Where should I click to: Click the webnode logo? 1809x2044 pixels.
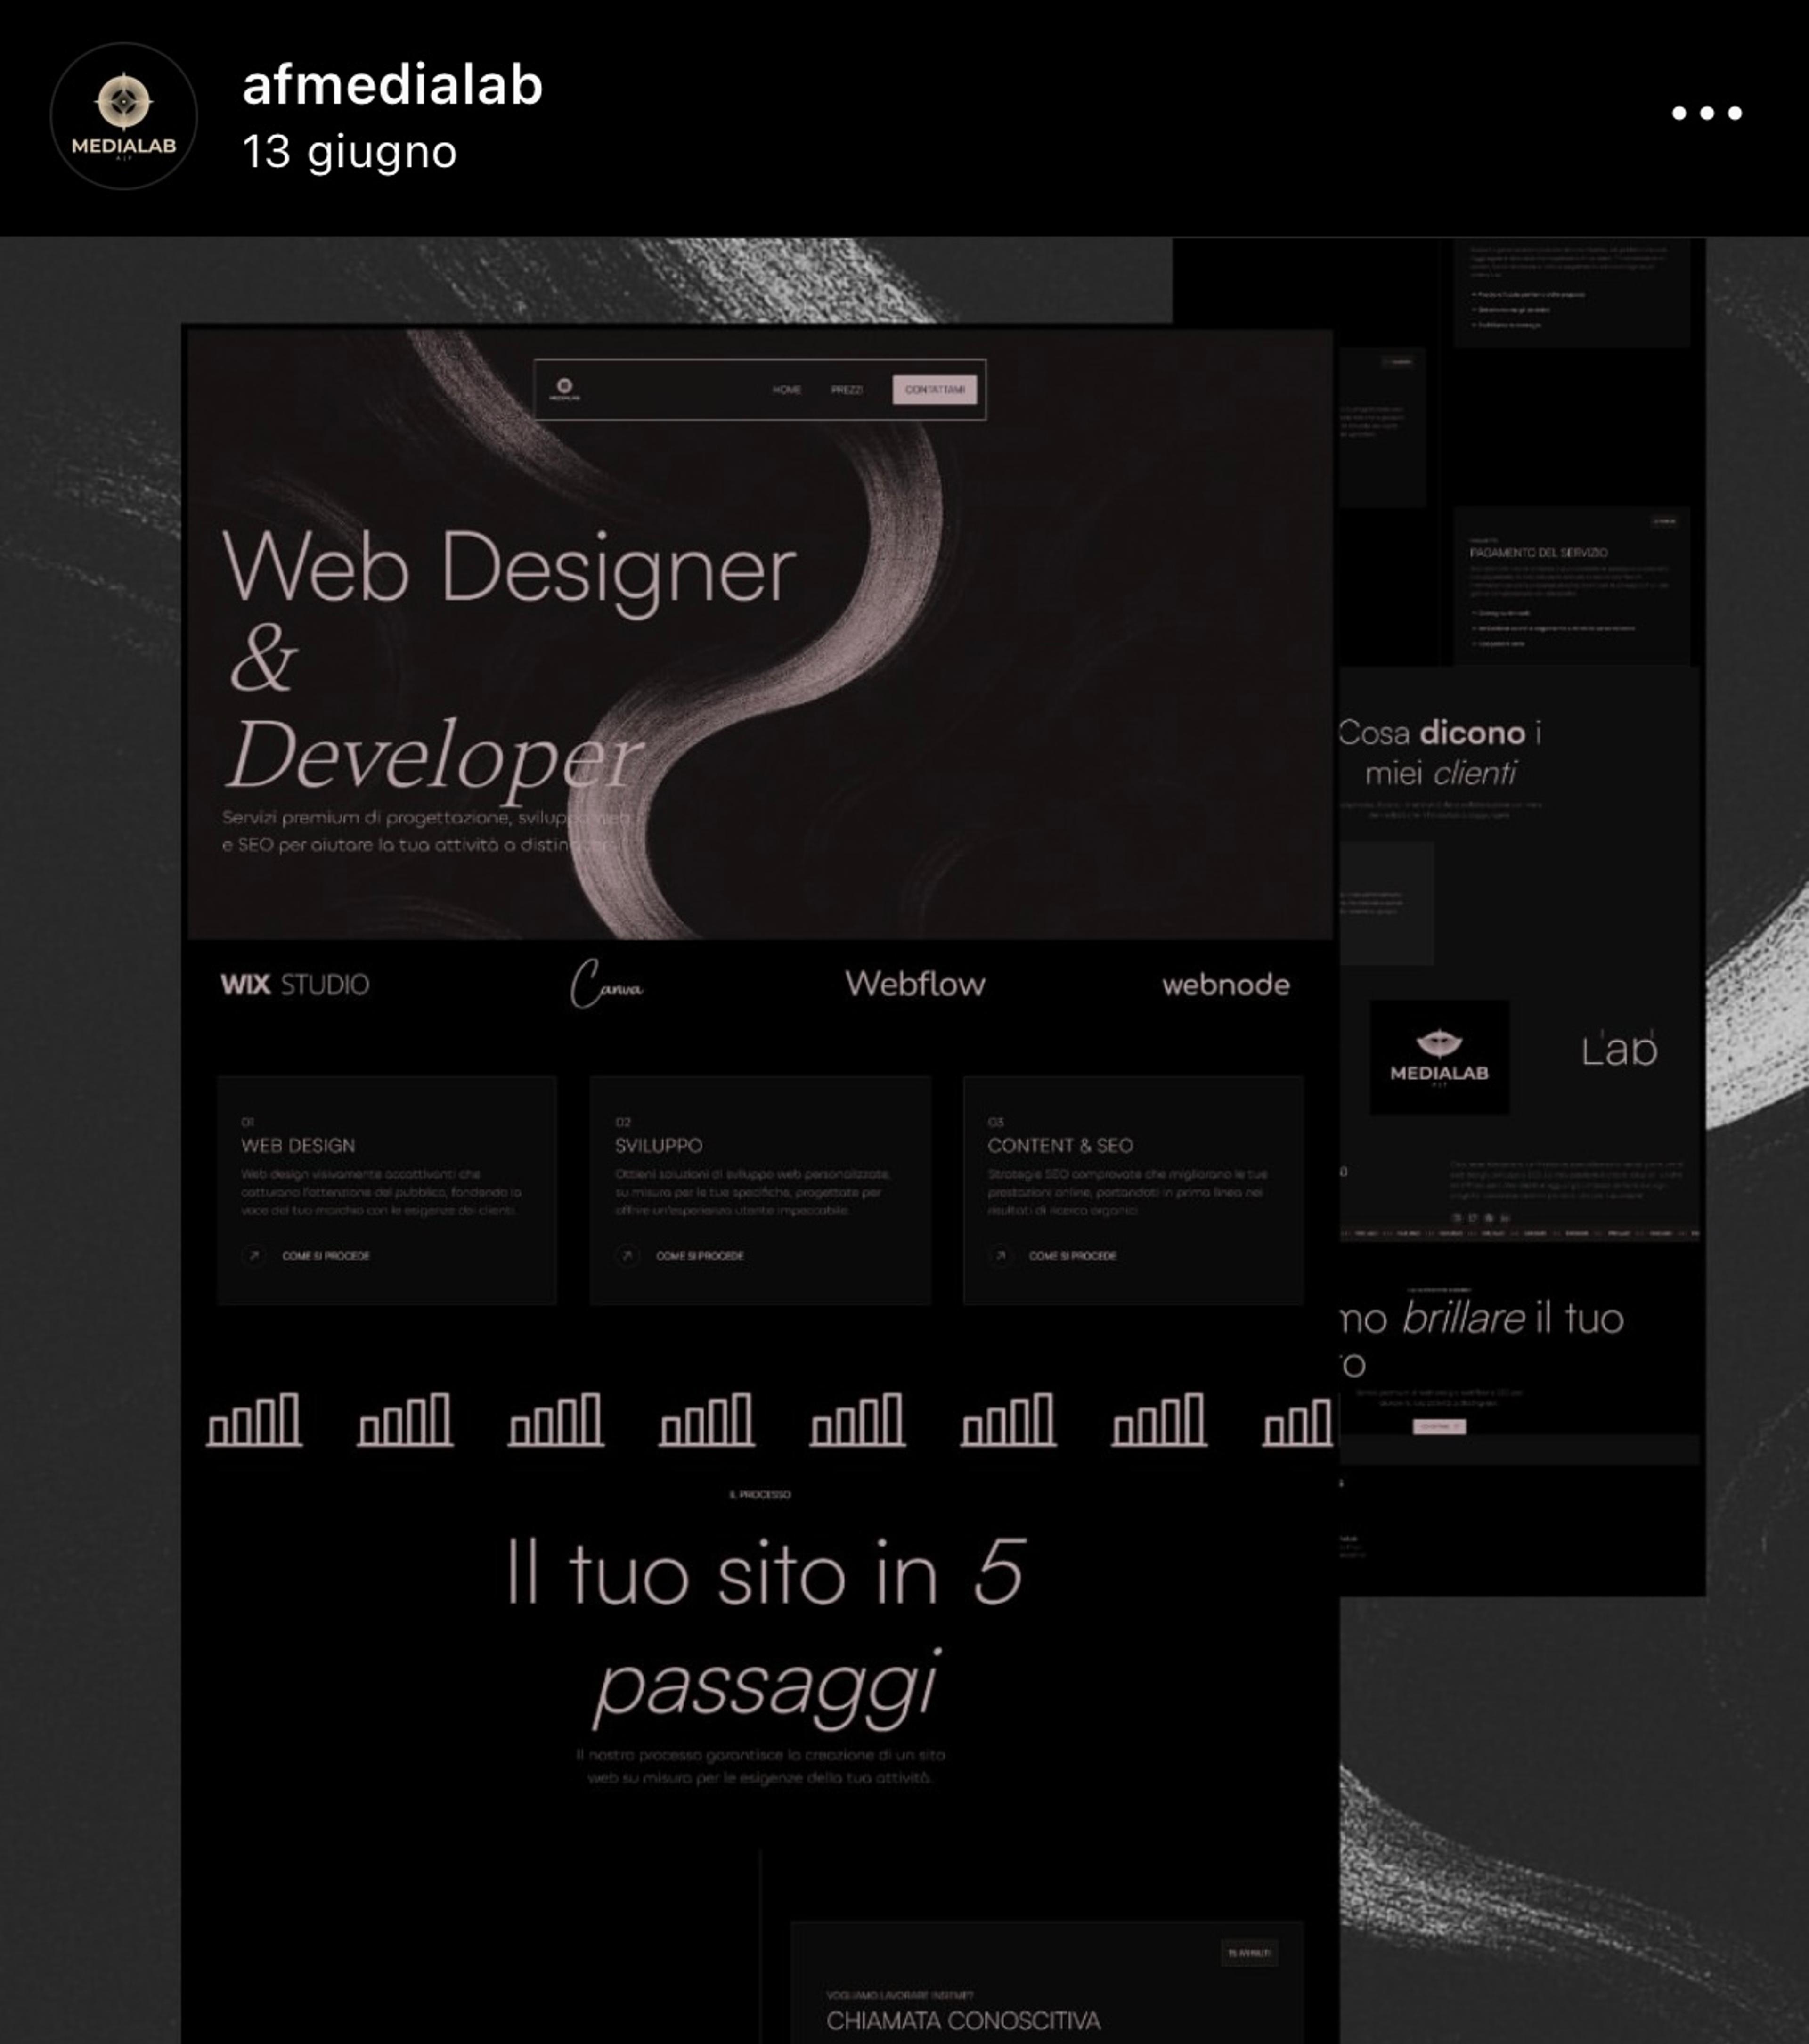click(1225, 985)
